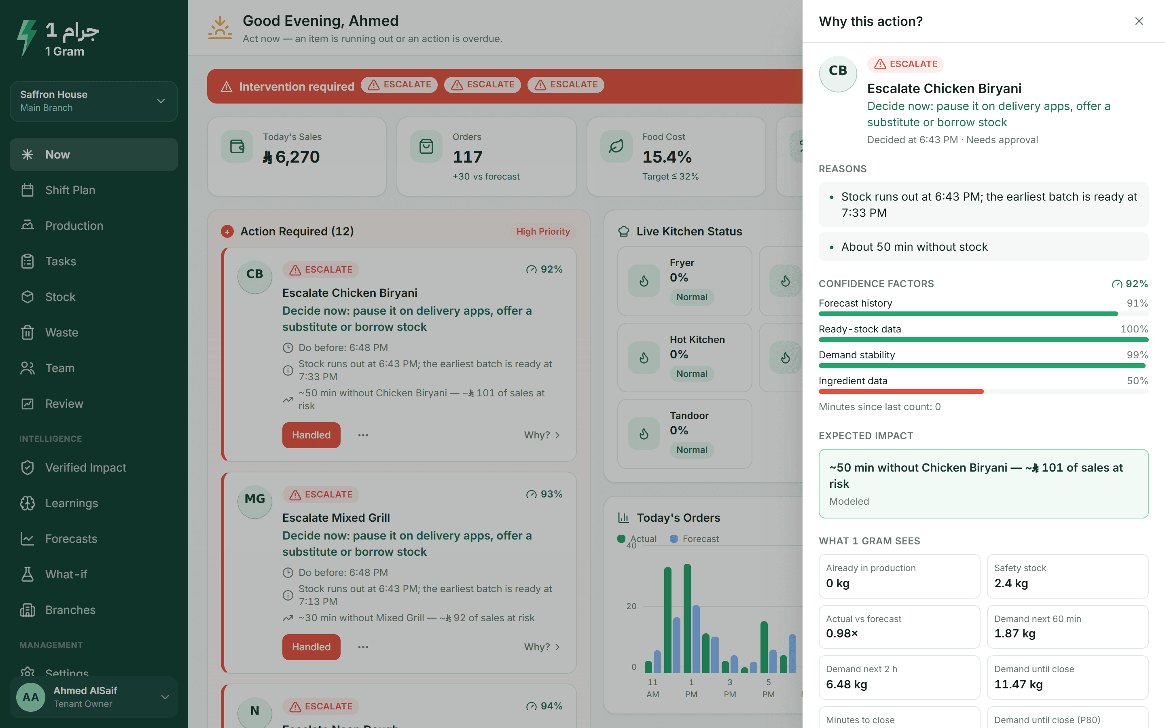Open more options for Chicken Biryani card
Screen dimensions: 1165x728
363,435
